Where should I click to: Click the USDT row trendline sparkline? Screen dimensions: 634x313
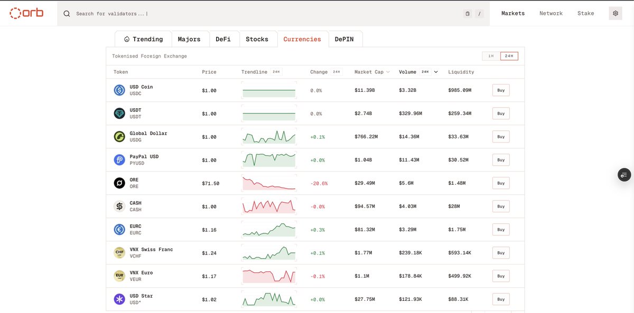(268, 113)
